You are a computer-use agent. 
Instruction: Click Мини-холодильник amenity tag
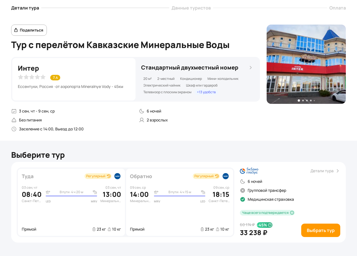[x=223, y=79]
